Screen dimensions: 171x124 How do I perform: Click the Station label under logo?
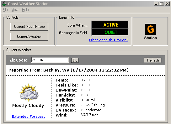pos(151,38)
